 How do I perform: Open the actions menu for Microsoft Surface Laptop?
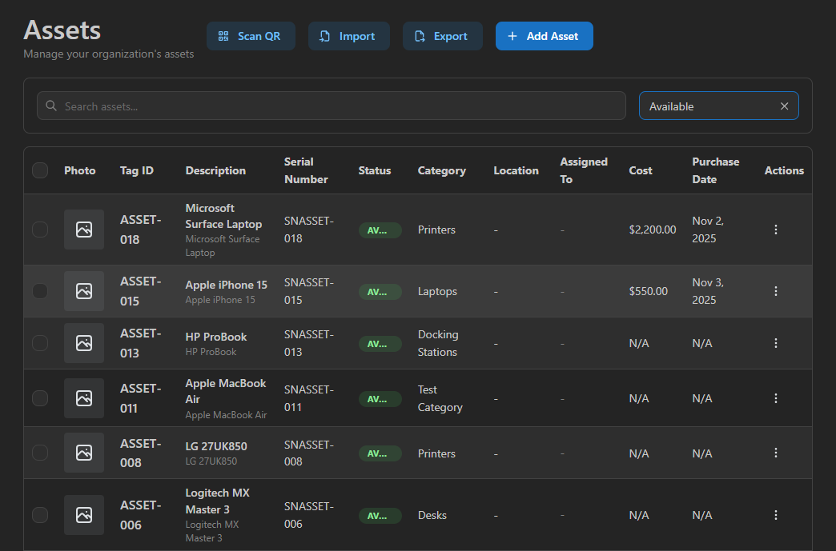pyautogui.click(x=776, y=229)
